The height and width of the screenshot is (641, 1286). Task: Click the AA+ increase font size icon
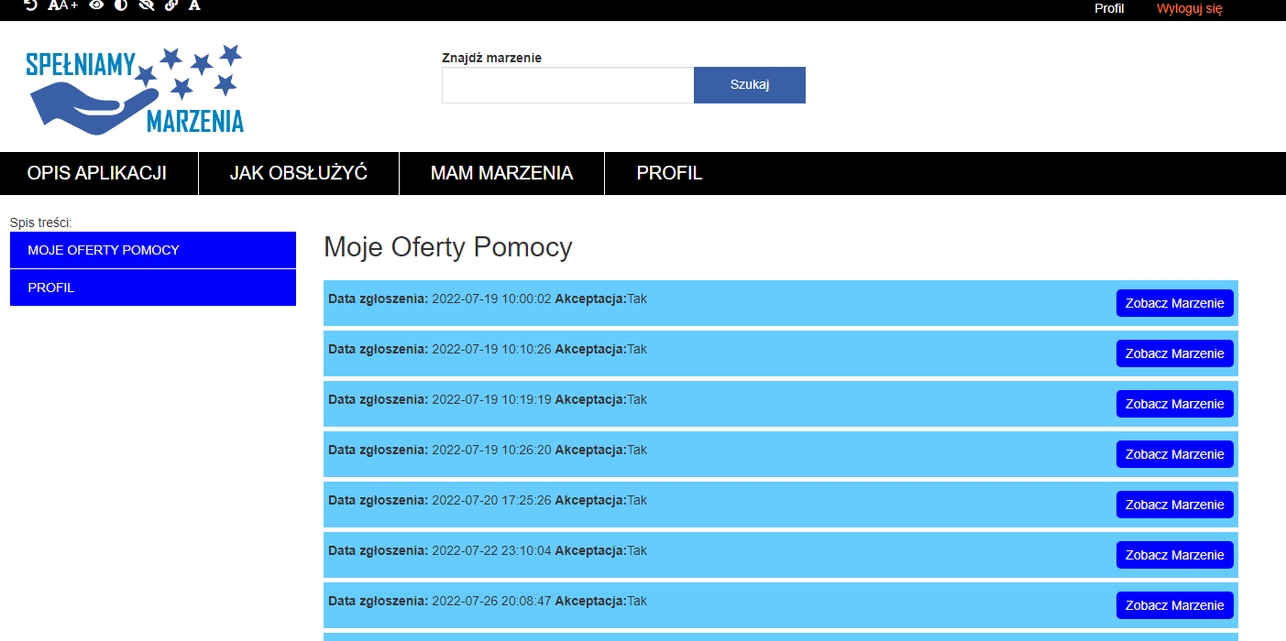(62, 5)
